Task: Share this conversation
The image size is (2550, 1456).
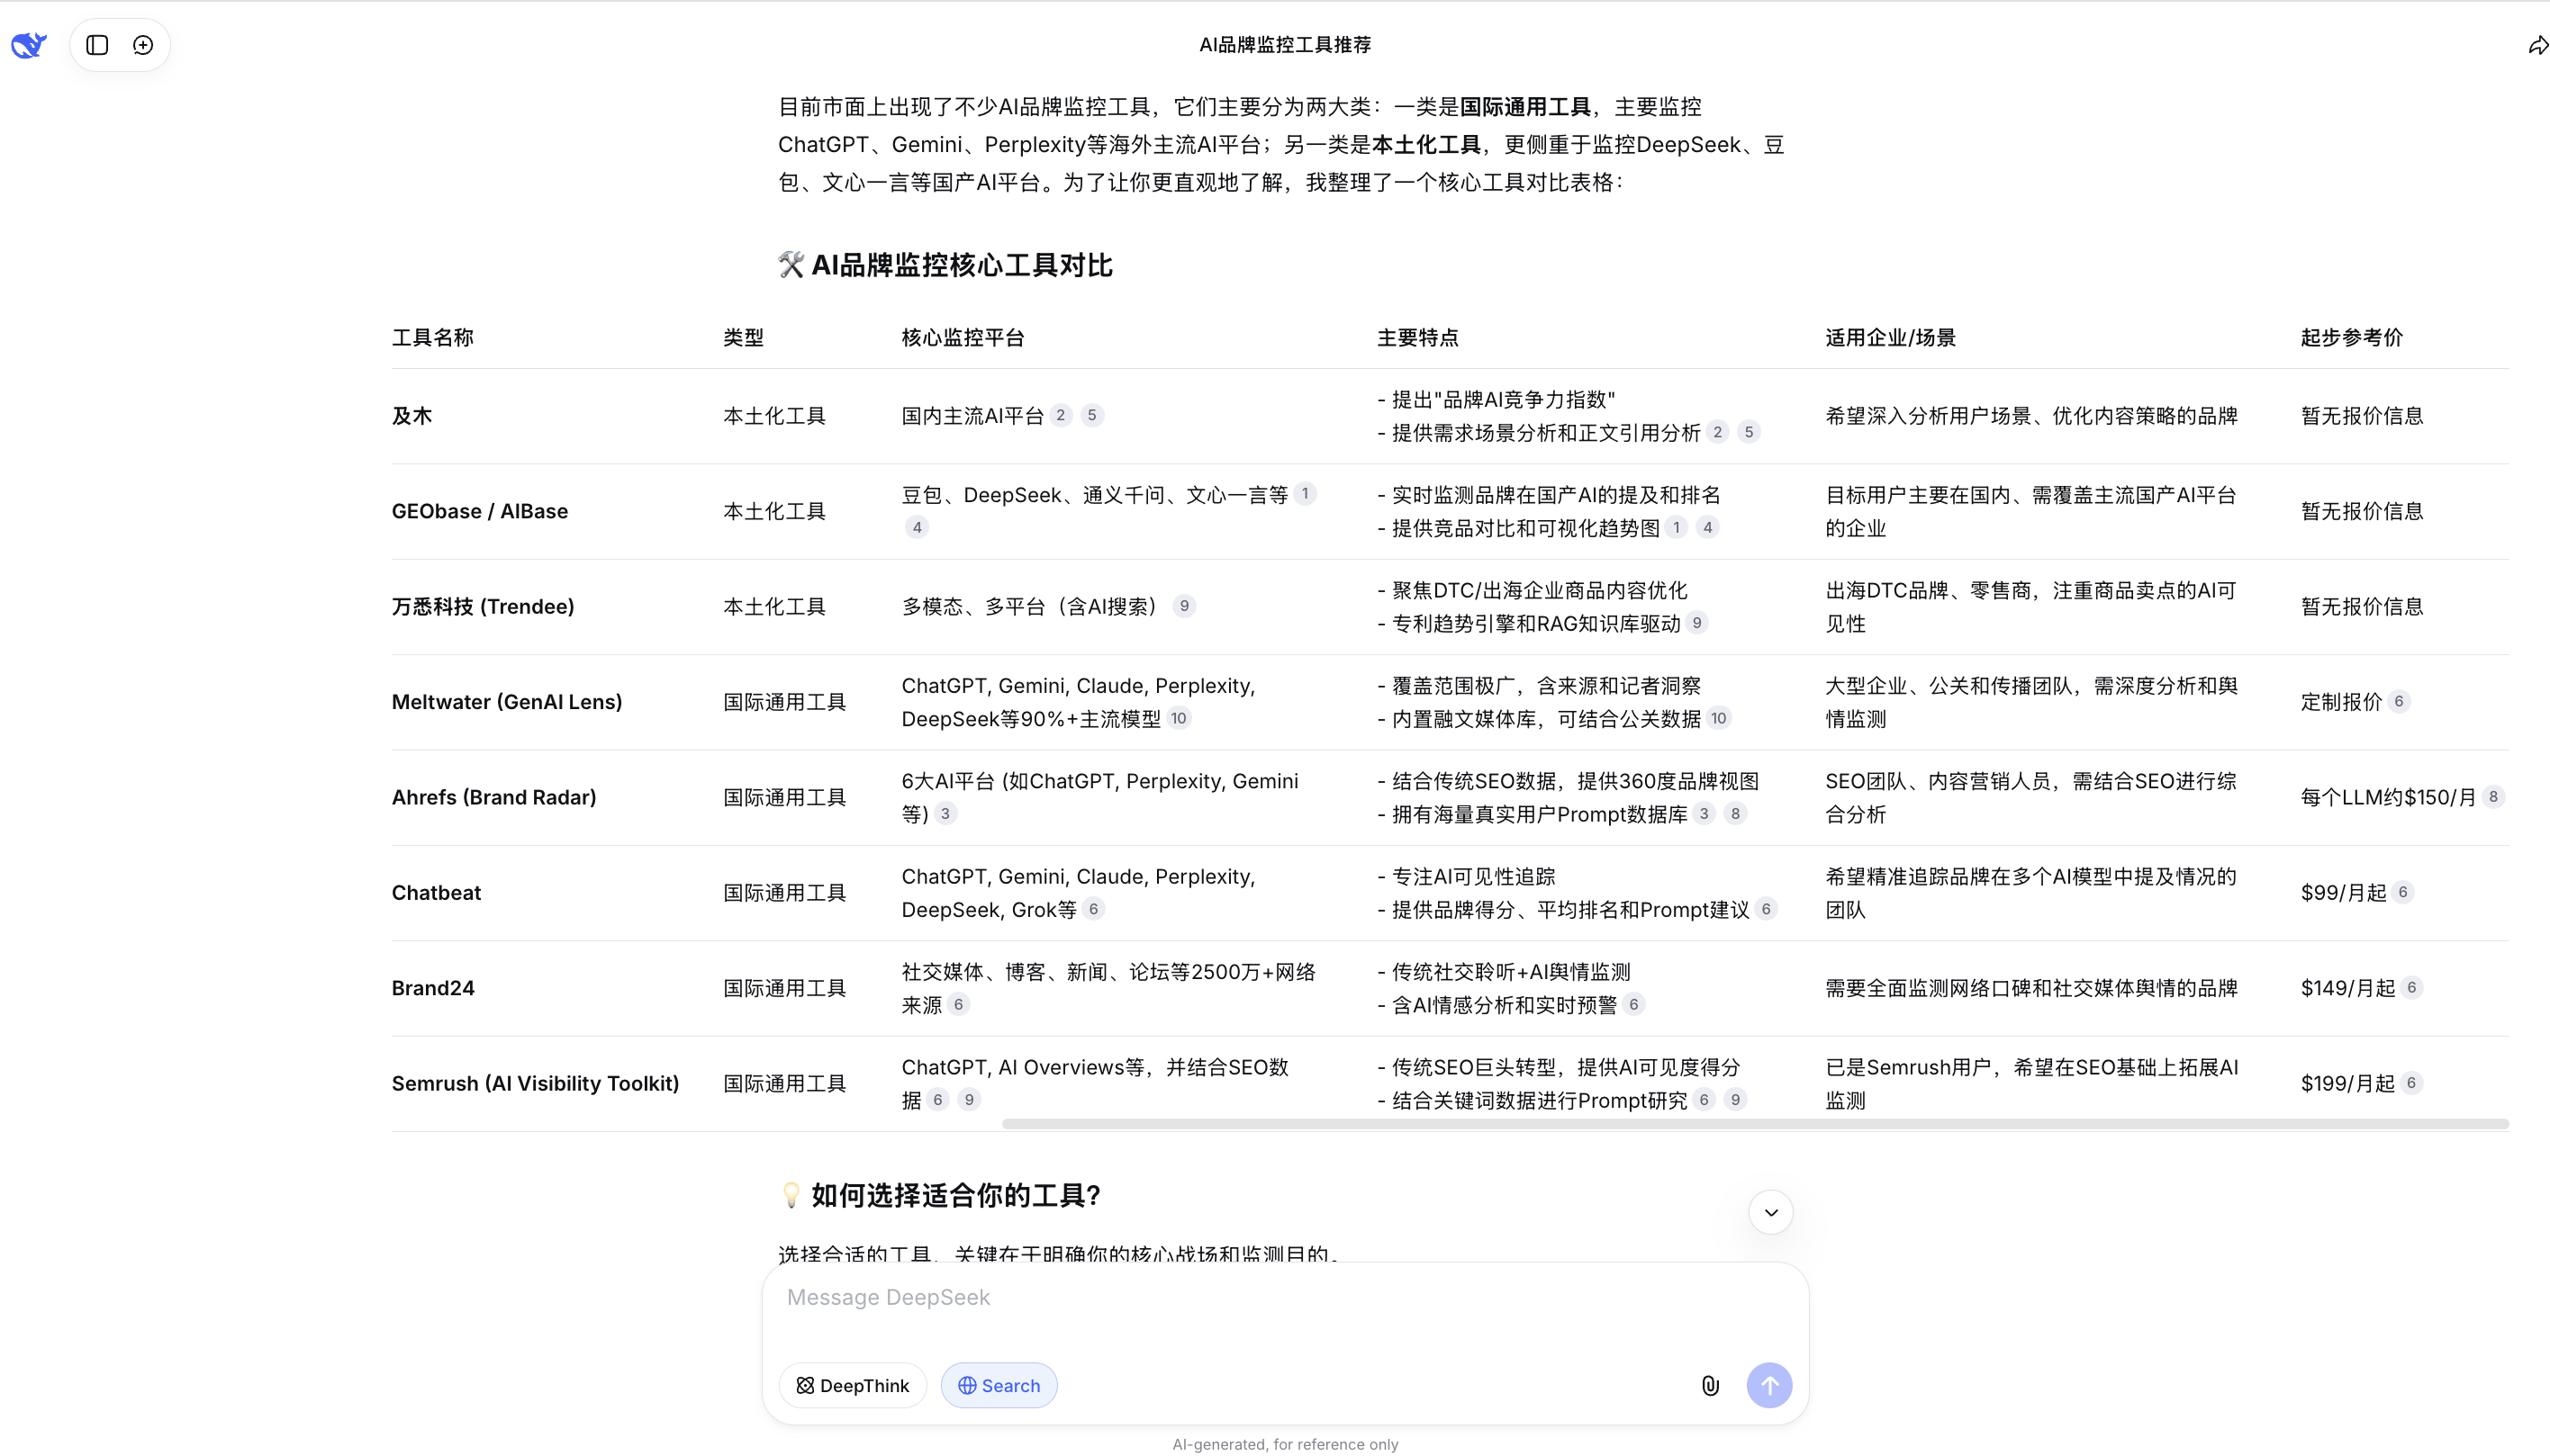Action: (2538, 45)
